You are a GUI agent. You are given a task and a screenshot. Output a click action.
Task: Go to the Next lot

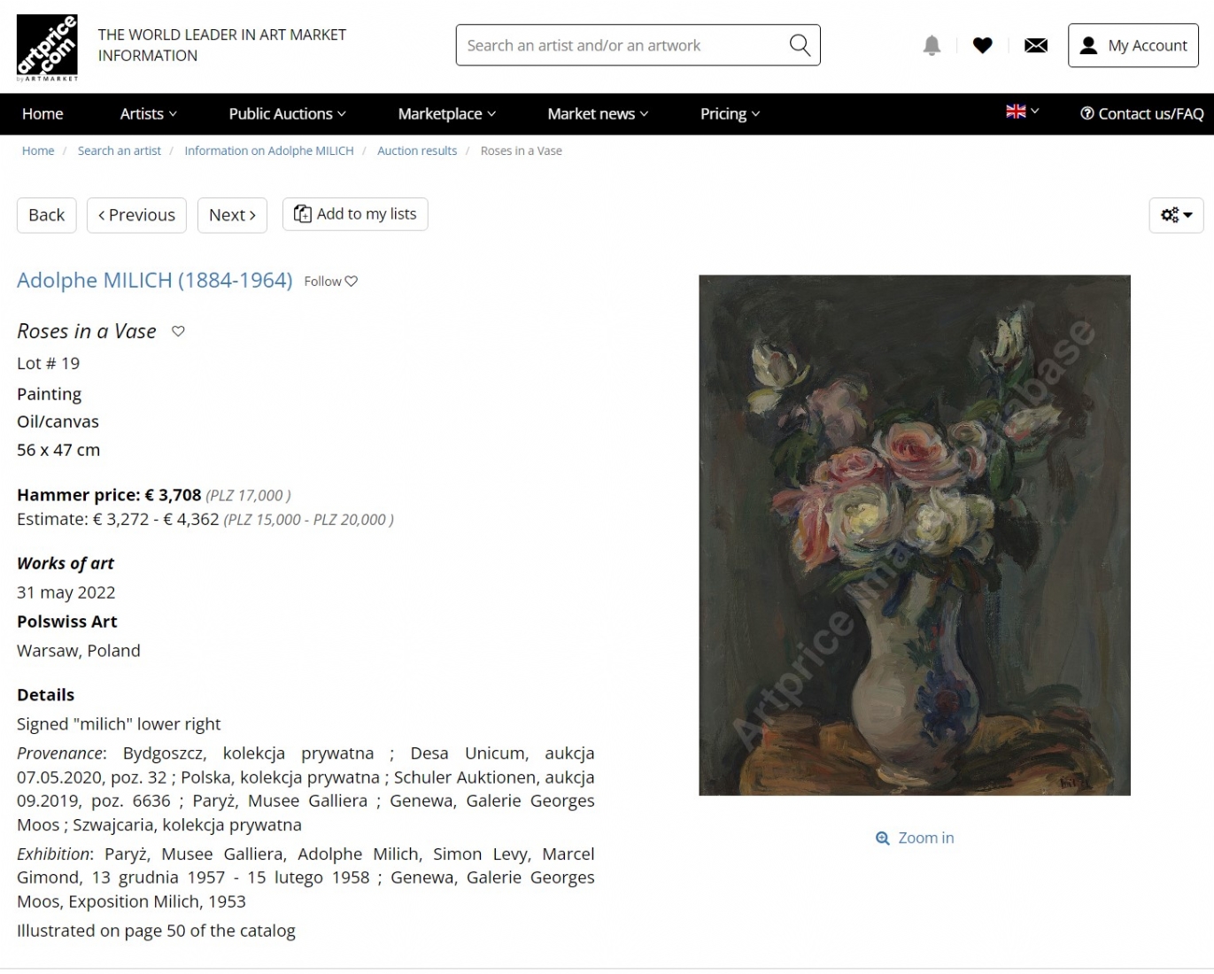pyautogui.click(x=232, y=215)
